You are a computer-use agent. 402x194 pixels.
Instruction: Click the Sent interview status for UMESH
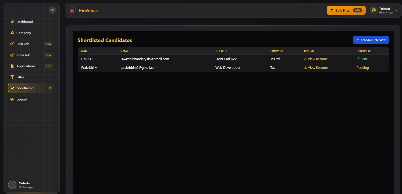[362, 59]
